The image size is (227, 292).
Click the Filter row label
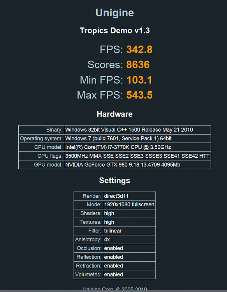[95, 231]
